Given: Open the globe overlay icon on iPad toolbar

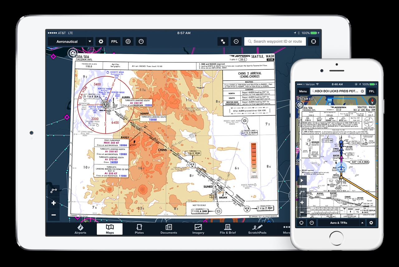Looking at the screenshot, I should (x=128, y=41).
